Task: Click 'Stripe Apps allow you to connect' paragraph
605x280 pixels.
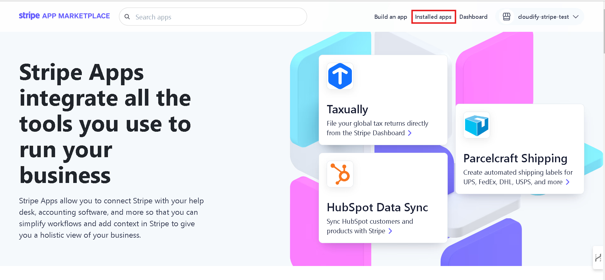Action: [111, 218]
